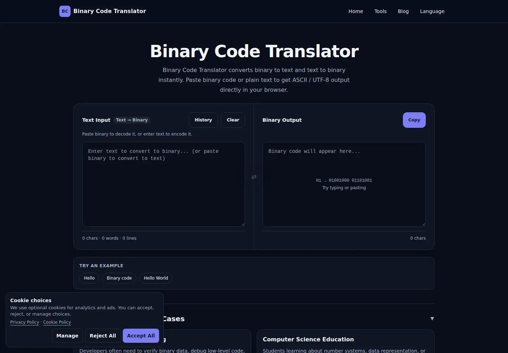Viewport: 508px width, 353px height.
Task: Open the Language menu
Action: 432,11
